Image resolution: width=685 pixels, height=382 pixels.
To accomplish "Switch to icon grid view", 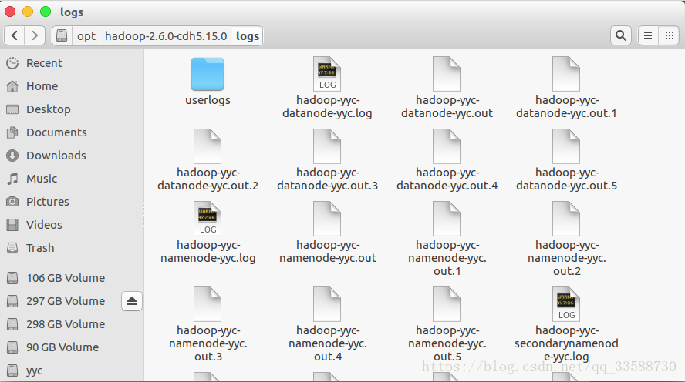I will tap(669, 35).
